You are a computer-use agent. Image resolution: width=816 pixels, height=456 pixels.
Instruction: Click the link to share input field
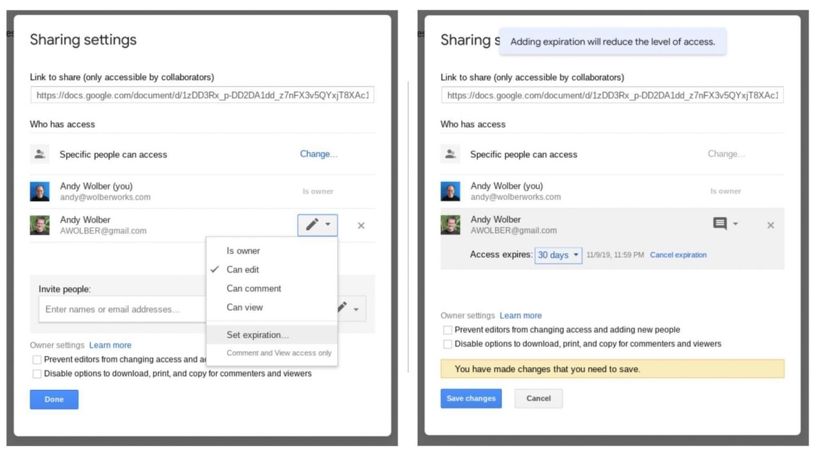(202, 95)
